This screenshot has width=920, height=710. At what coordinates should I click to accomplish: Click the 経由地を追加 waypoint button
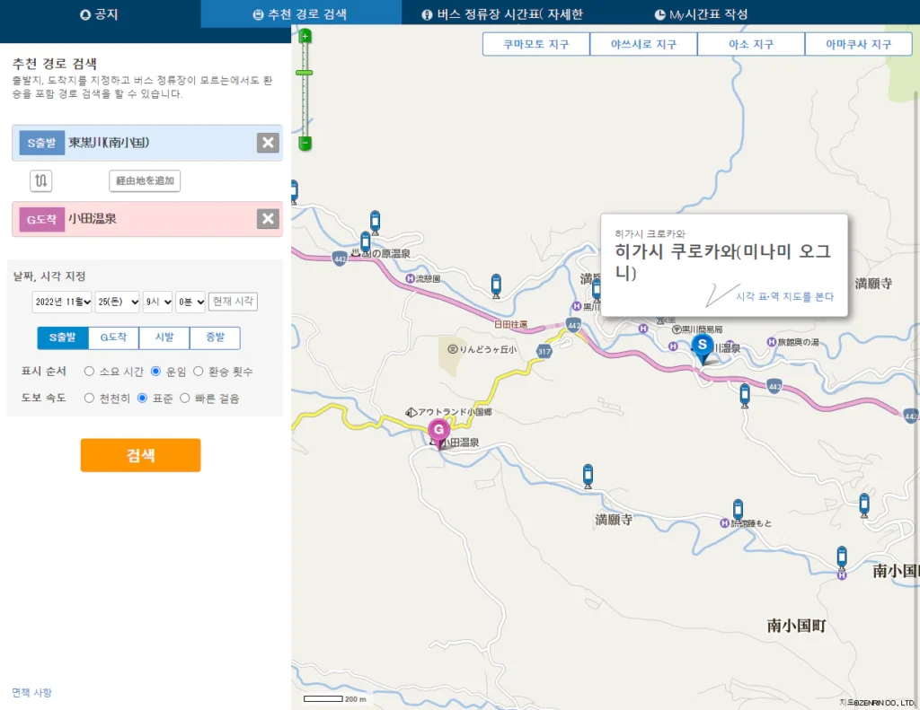coord(145,180)
